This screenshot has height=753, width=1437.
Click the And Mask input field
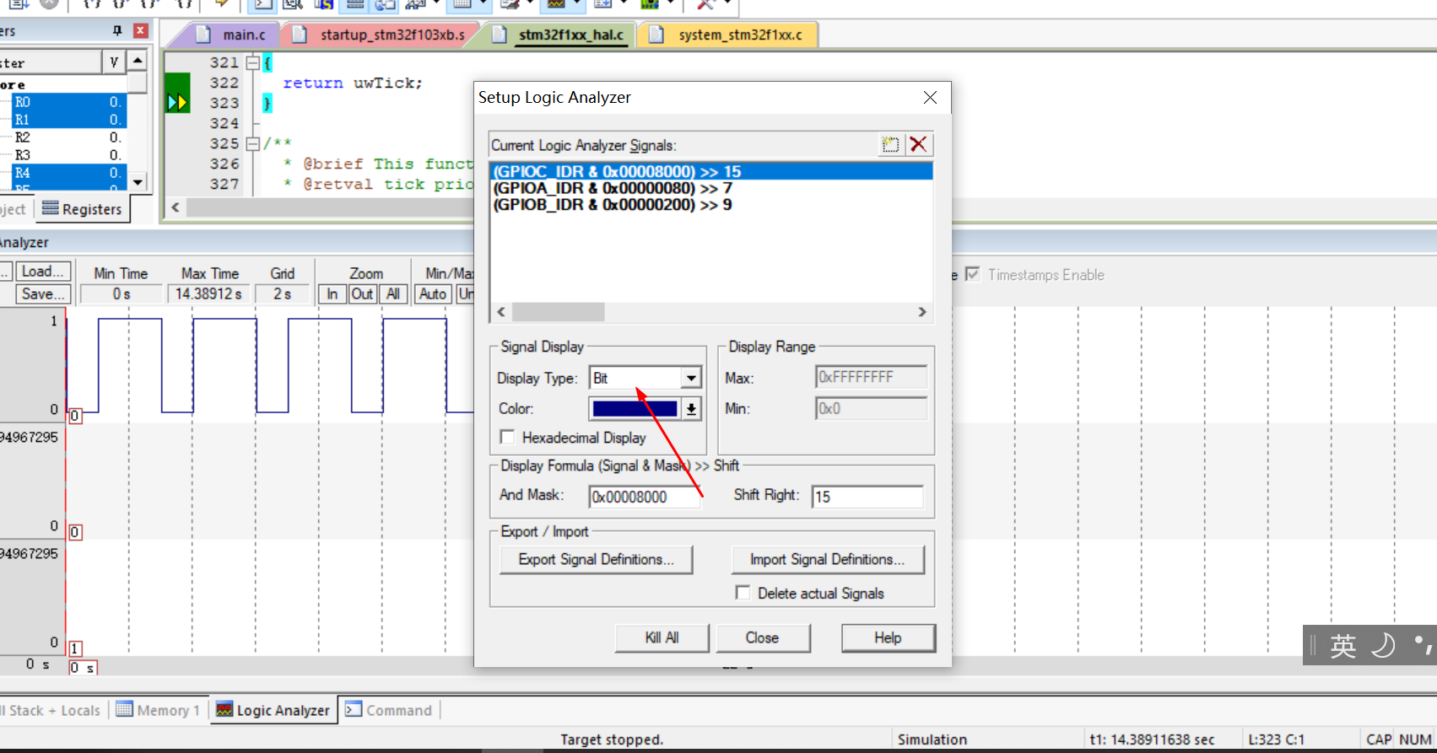tap(645, 497)
